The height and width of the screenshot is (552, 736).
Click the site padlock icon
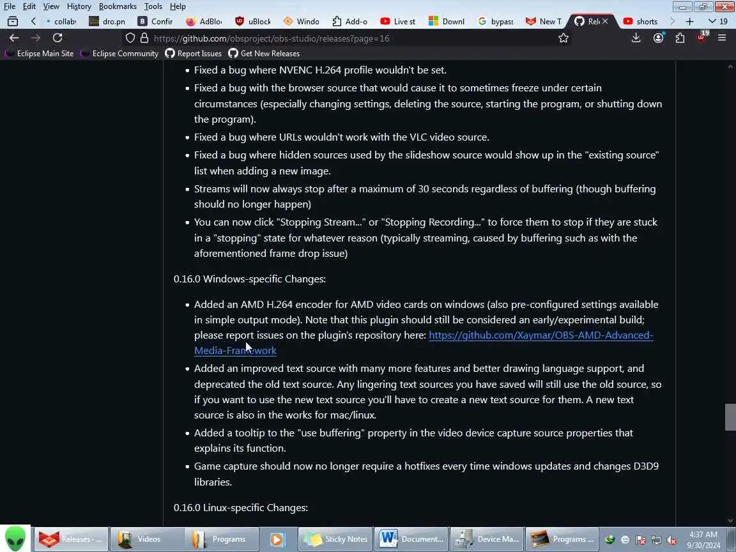pyautogui.click(x=144, y=38)
